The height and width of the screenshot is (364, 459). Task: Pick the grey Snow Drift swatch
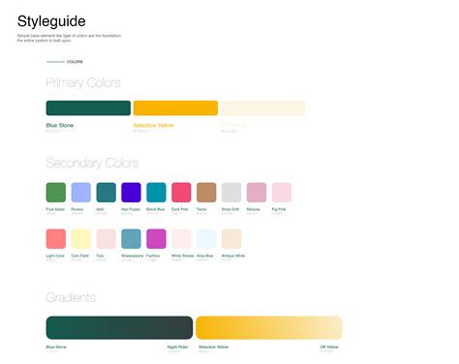(231, 193)
